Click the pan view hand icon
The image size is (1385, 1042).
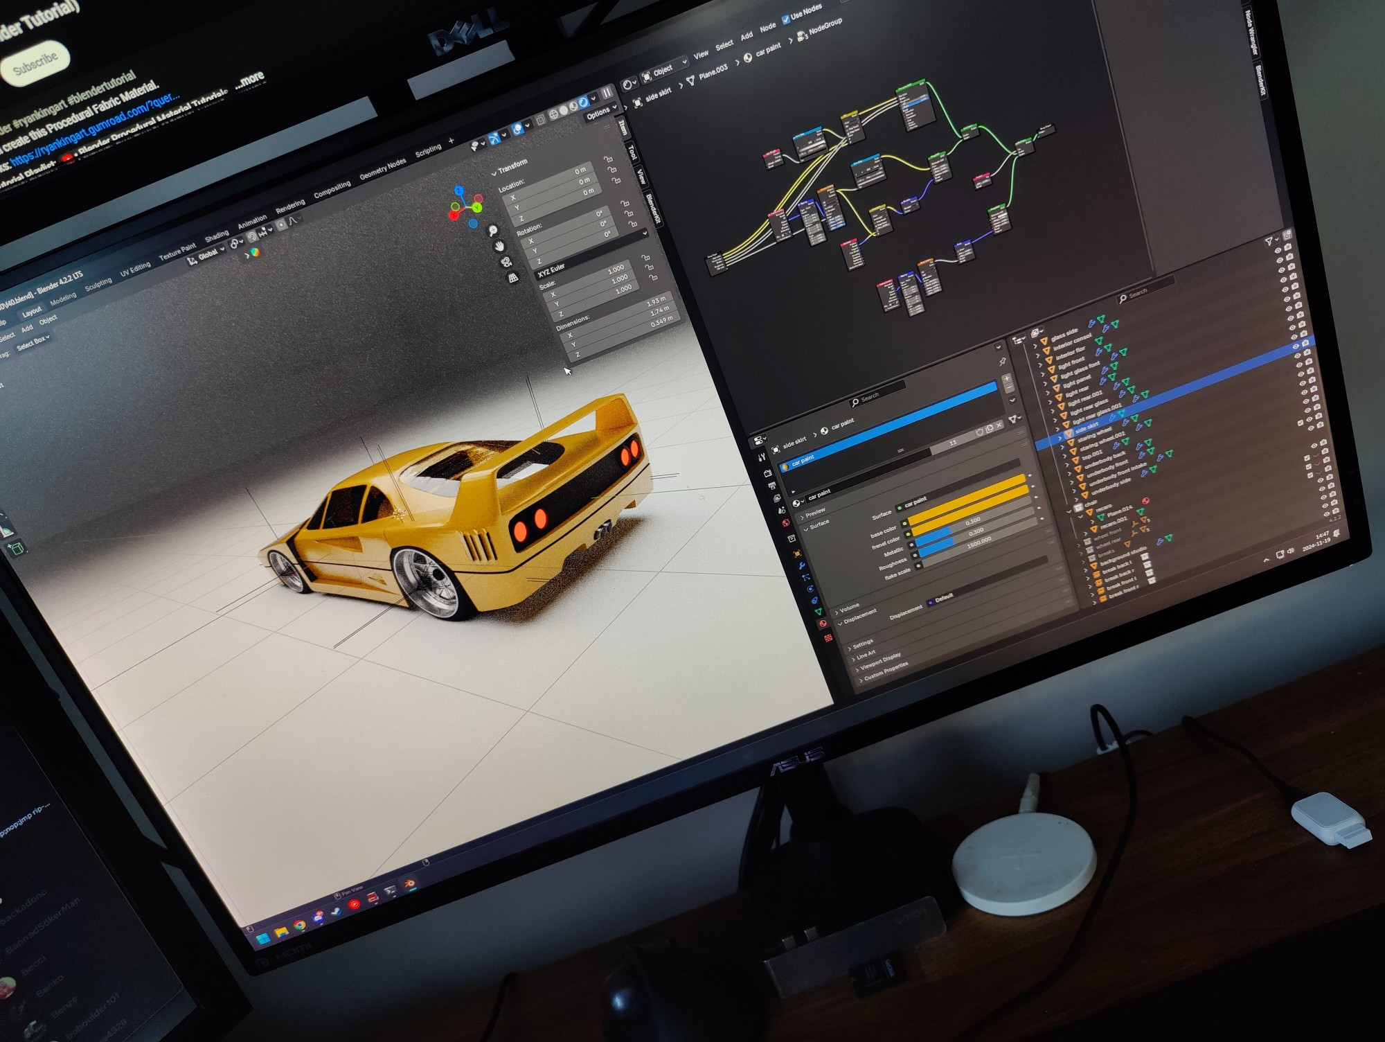[x=499, y=247]
